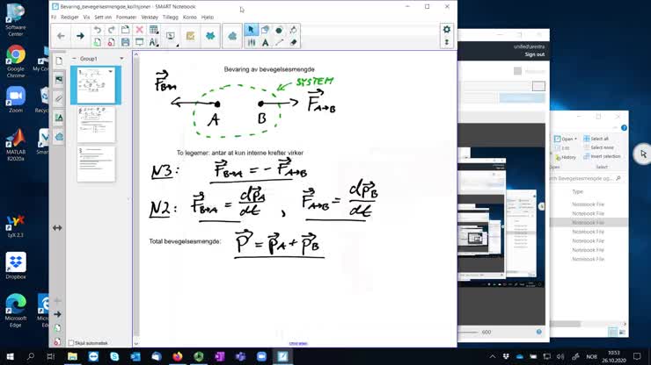Open the Page Sorter sidebar tab
This screenshot has height=365, width=651.
click(59, 61)
